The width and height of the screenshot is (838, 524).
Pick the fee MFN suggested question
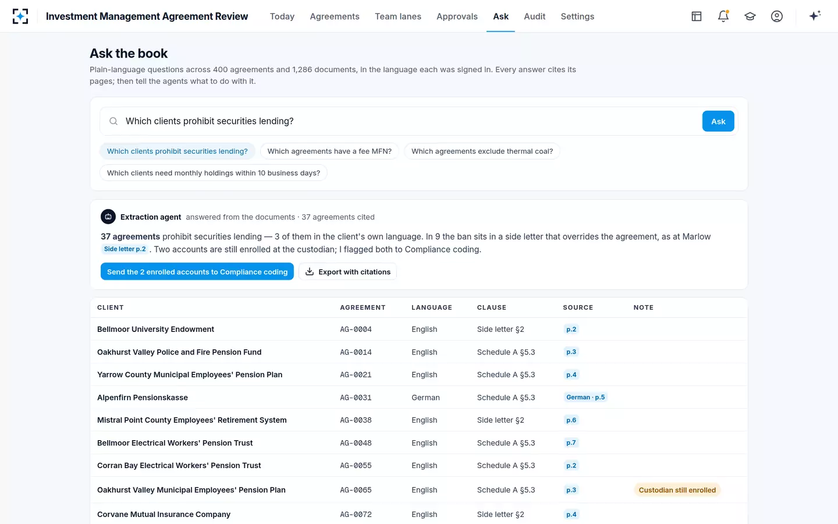point(329,151)
